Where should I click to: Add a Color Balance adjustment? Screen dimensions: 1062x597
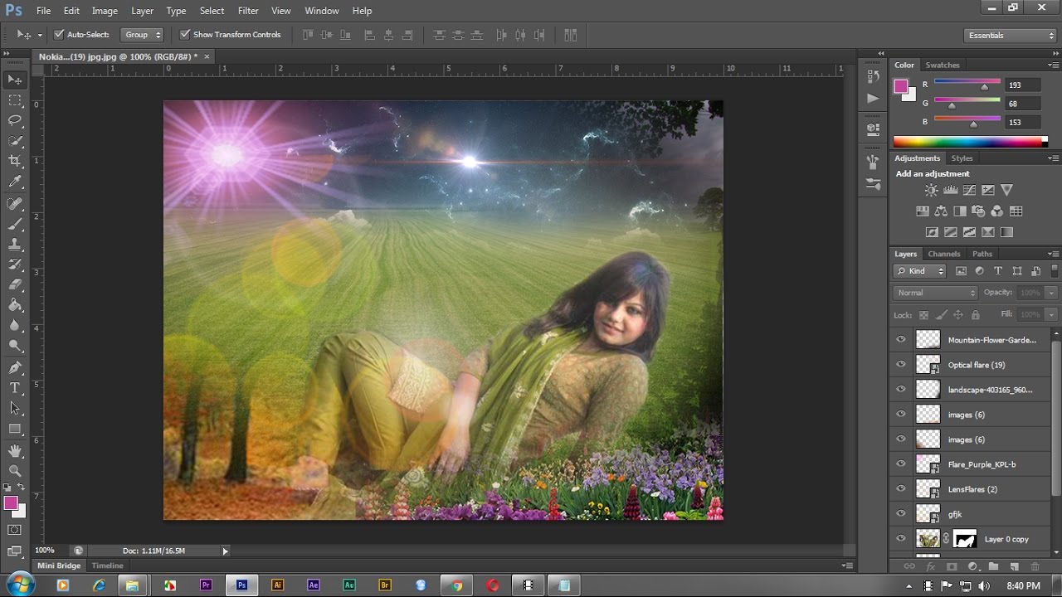(941, 211)
